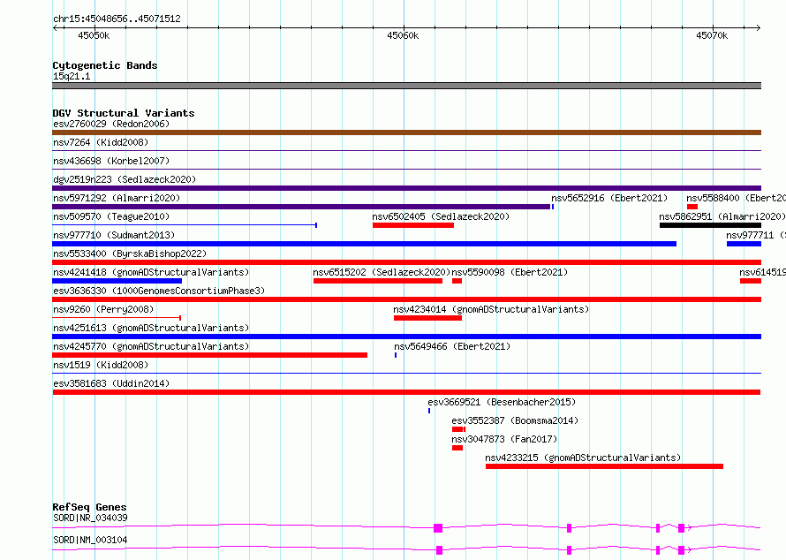The width and height of the screenshot is (786, 560).
Task: Open the SORD|NM_003104 gene label
Action: click(90, 540)
